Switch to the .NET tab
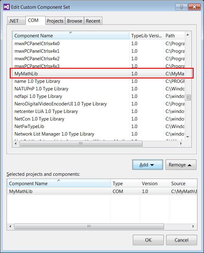Image resolution: width=204 pixels, height=253 pixels. (x=16, y=21)
